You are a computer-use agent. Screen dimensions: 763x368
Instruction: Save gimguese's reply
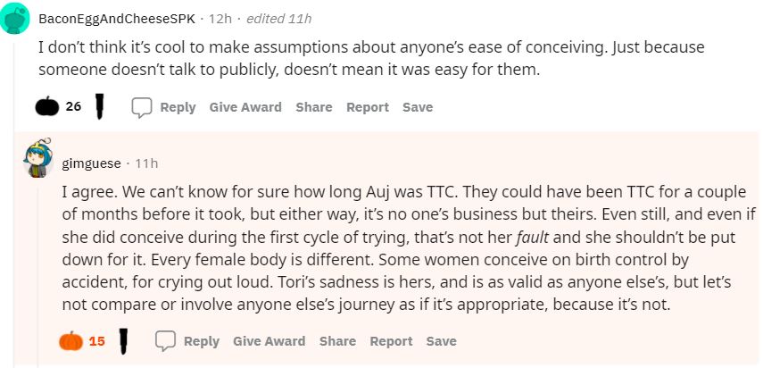pyautogui.click(x=441, y=341)
